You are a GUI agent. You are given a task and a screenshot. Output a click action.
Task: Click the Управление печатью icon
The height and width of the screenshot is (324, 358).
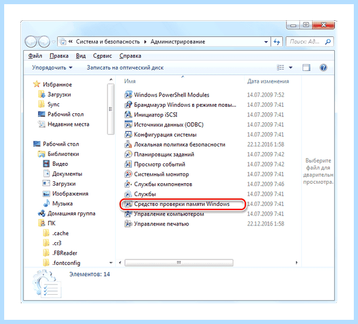pyautogui.click(x=128, y=224)
